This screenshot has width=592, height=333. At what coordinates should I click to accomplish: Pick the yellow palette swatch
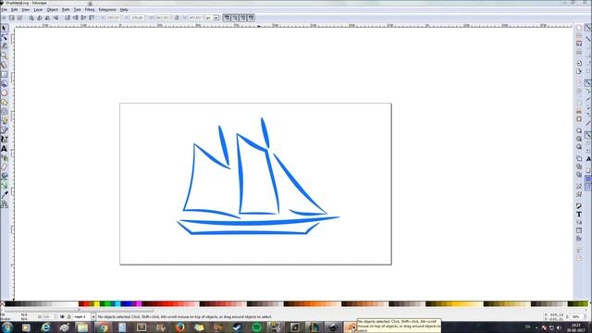click(96, 304)
